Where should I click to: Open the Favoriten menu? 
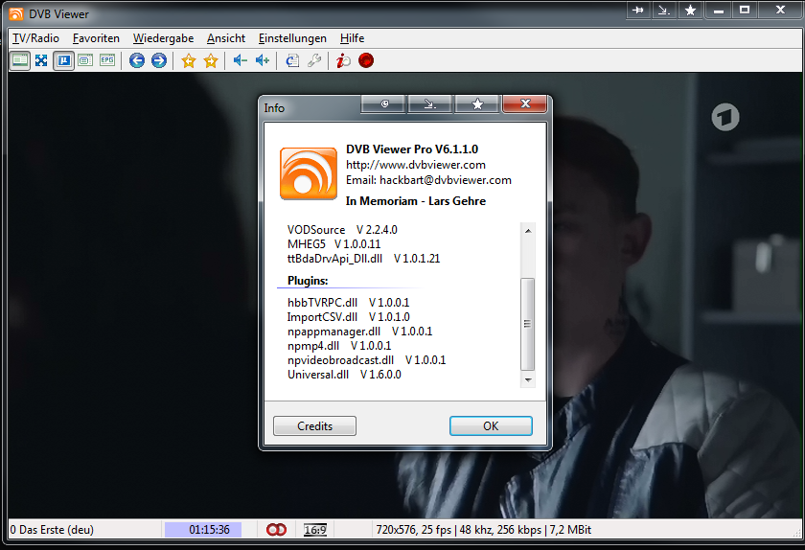click(x=96, y=38)
